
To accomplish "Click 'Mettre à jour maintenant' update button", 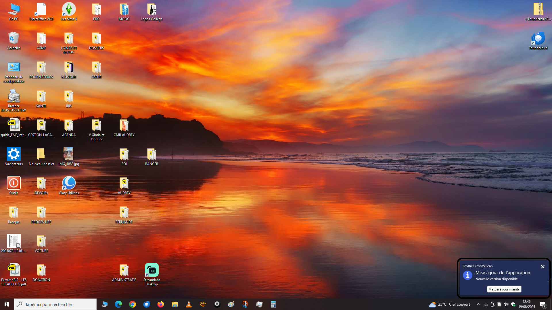I will coord(504,289).
